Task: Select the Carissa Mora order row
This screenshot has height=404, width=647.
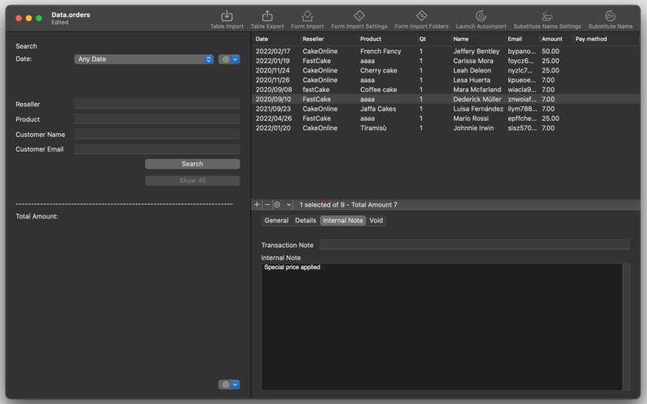Action: point(446,61)
